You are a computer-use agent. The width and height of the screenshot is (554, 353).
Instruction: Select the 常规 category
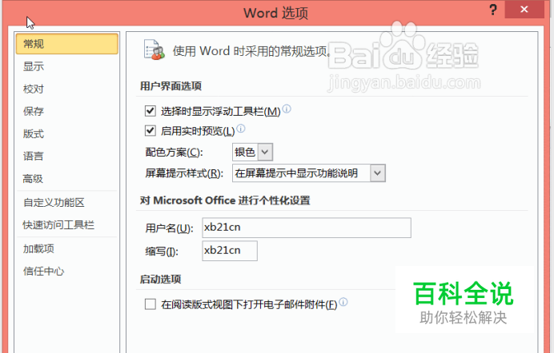point(66,44)
